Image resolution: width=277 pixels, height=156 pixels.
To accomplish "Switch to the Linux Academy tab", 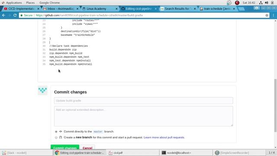I will pyautogui.click(x=99, y=9).
